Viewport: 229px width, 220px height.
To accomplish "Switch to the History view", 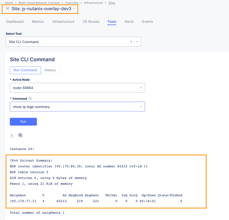I will 50,70.
